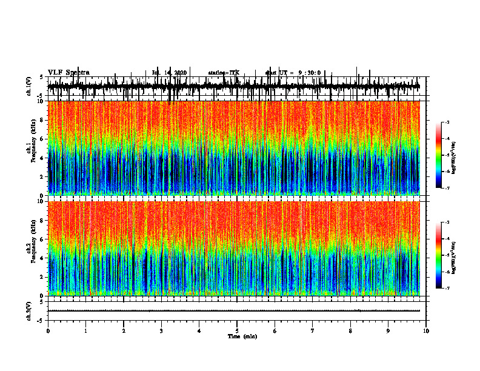Click the "-3" tick on ch.1 colorbar
The image size is (480, 371).
[x=447, y=122]
